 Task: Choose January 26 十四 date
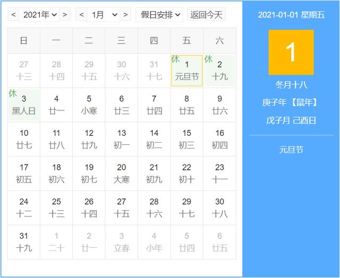[89, 208]
